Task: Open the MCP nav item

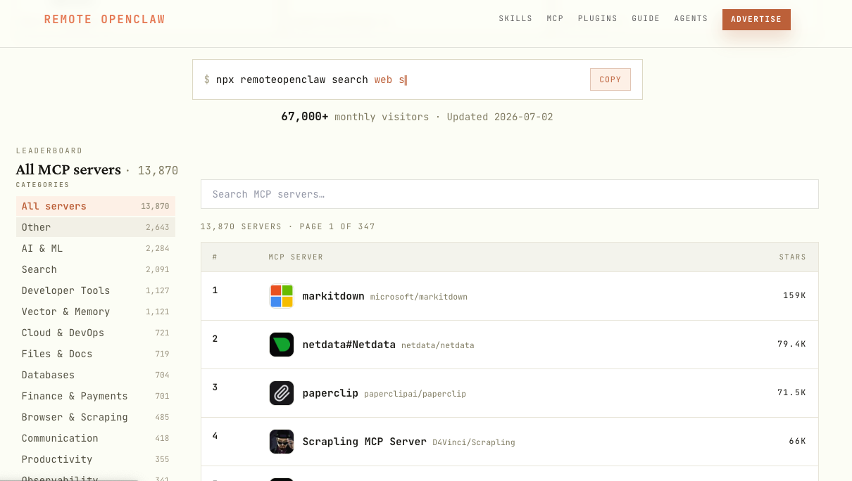Action: (x=556, y=19)
